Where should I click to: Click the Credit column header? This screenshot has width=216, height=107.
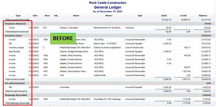[183, 16]
